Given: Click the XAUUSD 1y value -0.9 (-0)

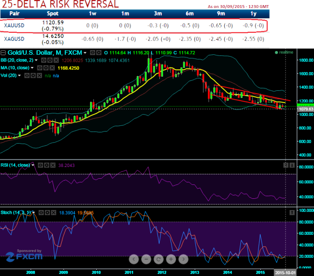Looking at the screenshot, I should (253, 26).
